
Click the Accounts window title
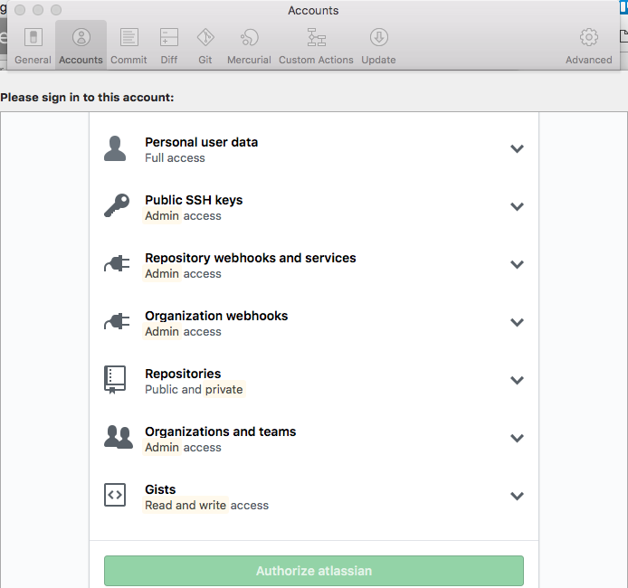(x=313, y=11)
